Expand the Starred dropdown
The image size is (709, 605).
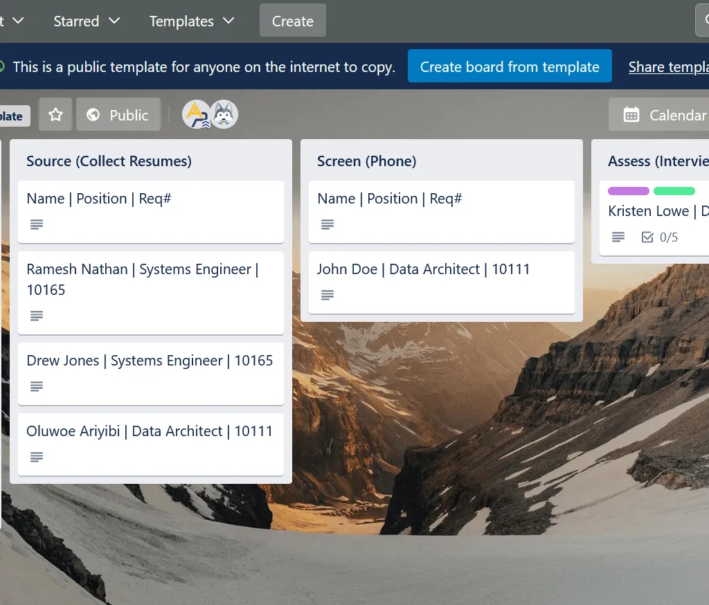(x=87, y=21)
